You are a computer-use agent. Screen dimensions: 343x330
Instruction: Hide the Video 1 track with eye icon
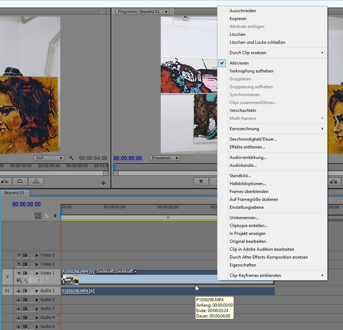coord(19,273)
